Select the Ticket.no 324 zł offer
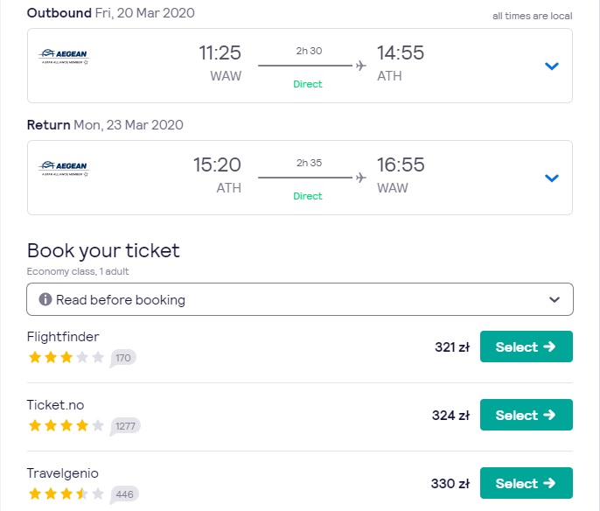Screen dimensions: 600x511 (x=527, y=415)
